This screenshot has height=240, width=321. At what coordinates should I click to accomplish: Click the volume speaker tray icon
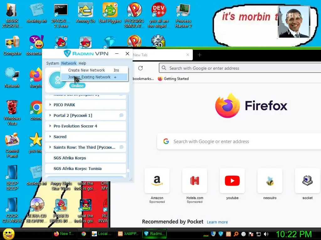tap(266, 234)
